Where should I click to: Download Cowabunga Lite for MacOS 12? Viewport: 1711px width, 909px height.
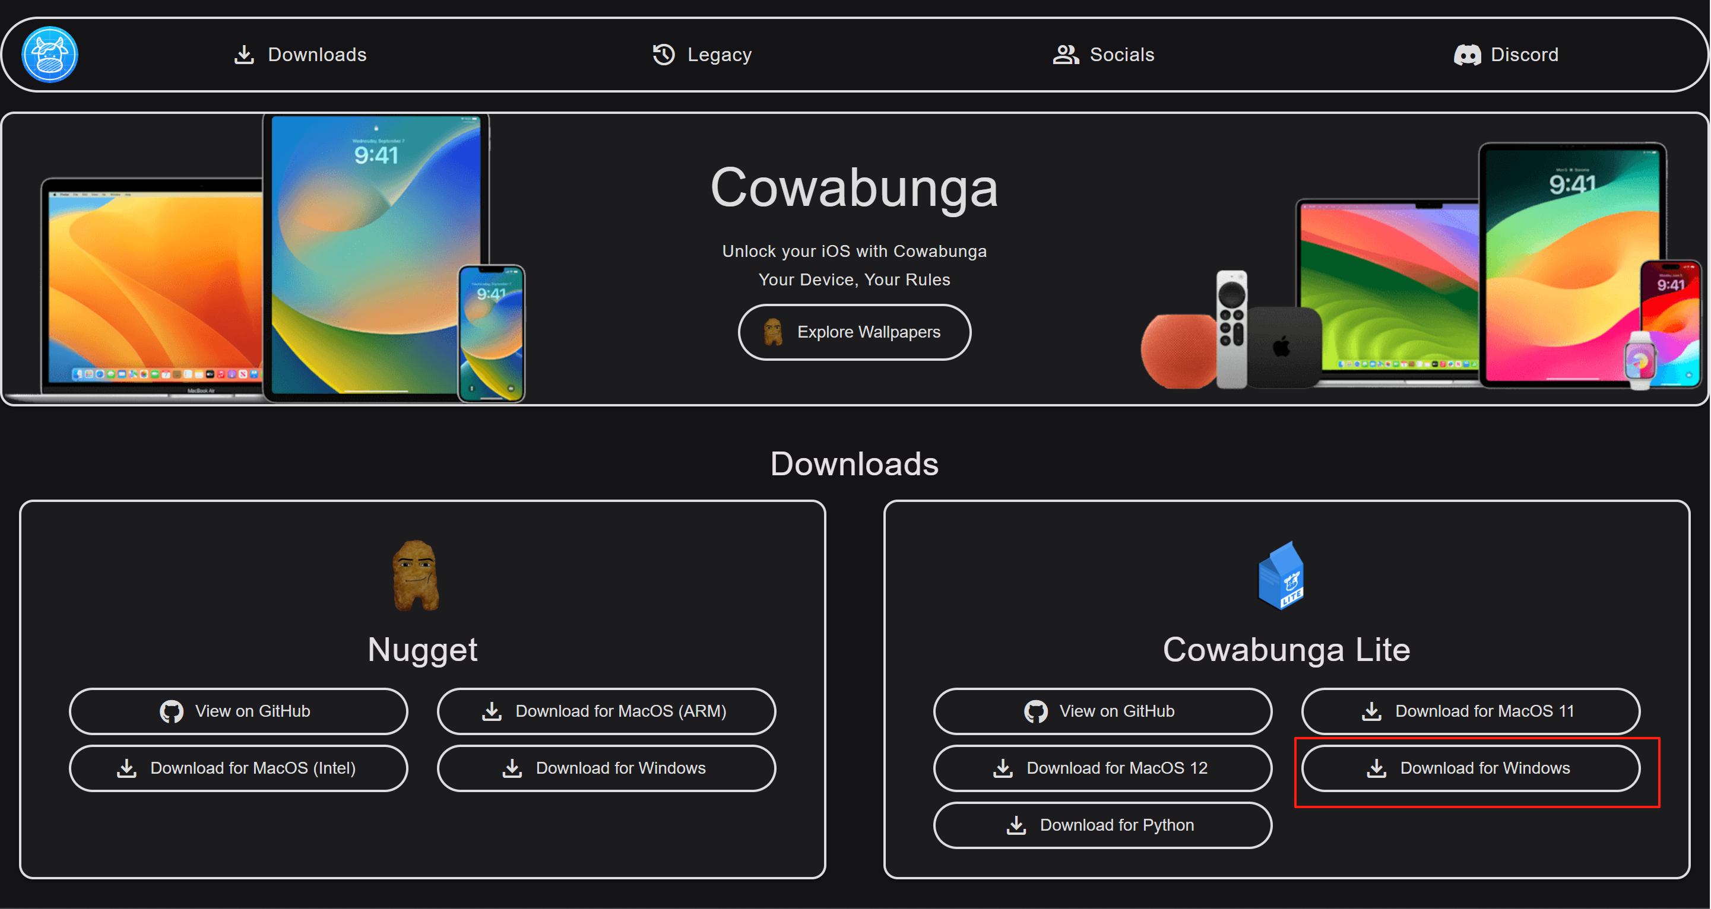[x=1102, y=768]
